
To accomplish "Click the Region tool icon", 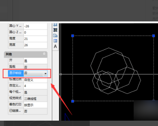I will pyautogui.click(x=55, y=36).
